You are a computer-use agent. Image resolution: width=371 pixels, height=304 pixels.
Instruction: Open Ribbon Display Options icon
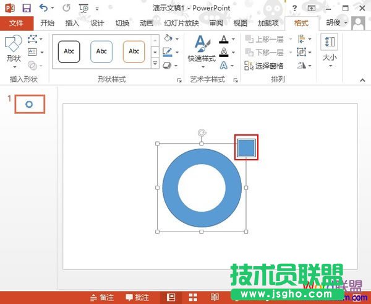tap(312, 8)
